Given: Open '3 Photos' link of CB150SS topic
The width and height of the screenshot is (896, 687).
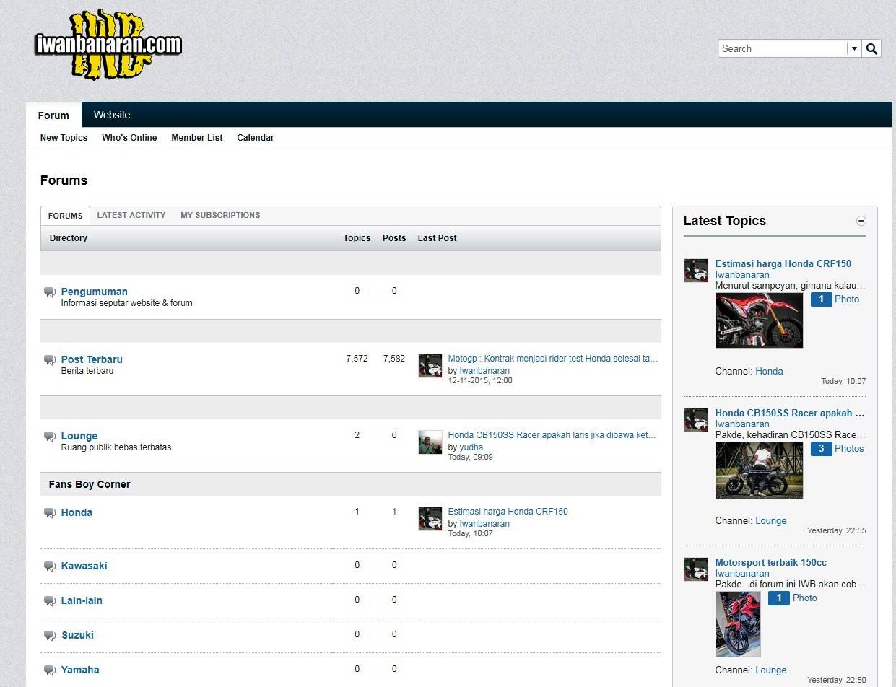Looking at the screenshot, I should coord(838,448).
